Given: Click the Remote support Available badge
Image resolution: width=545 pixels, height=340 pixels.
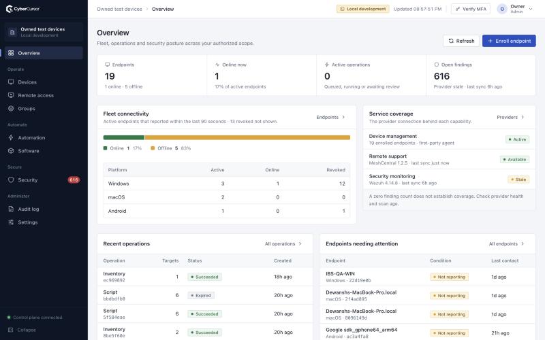Looking at the screenshot, I should coord(514,160).
